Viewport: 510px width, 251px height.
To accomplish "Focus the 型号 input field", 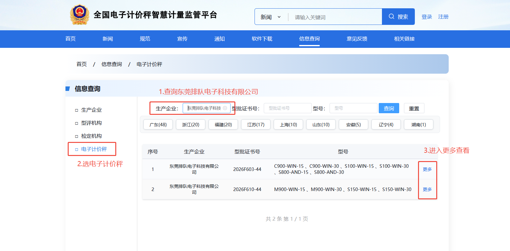I will (x=353, y=108).
